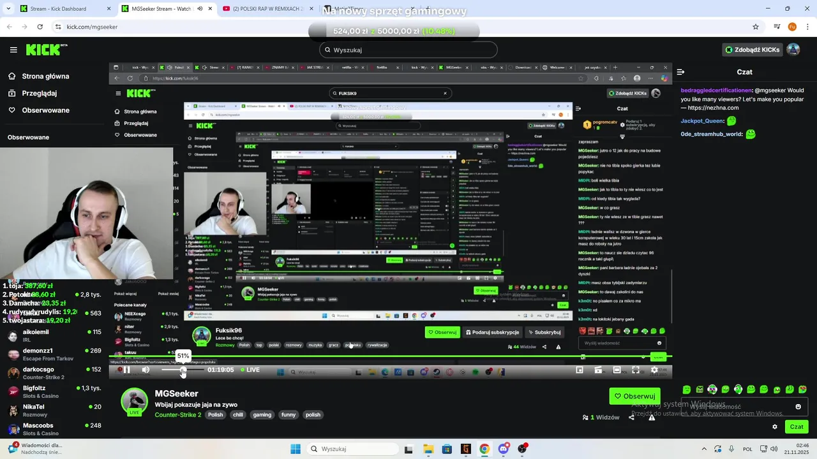Open Chrome media controls icon
Viewport: 817px width, 459px height.
point(777,27)
